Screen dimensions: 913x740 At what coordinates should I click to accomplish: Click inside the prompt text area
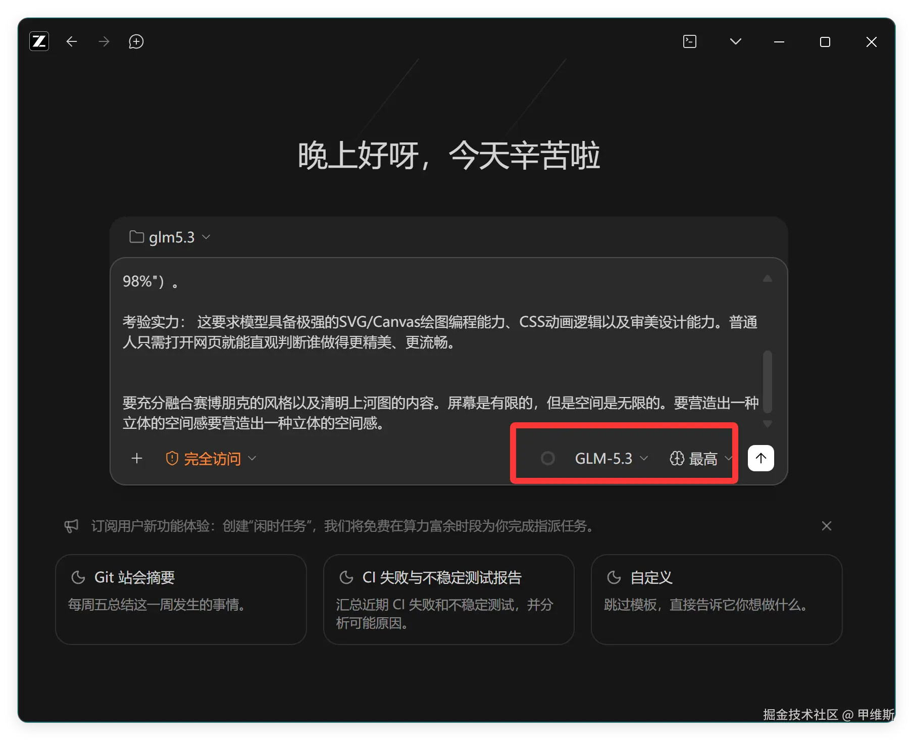pyautogui.click(x=439, y=352)
